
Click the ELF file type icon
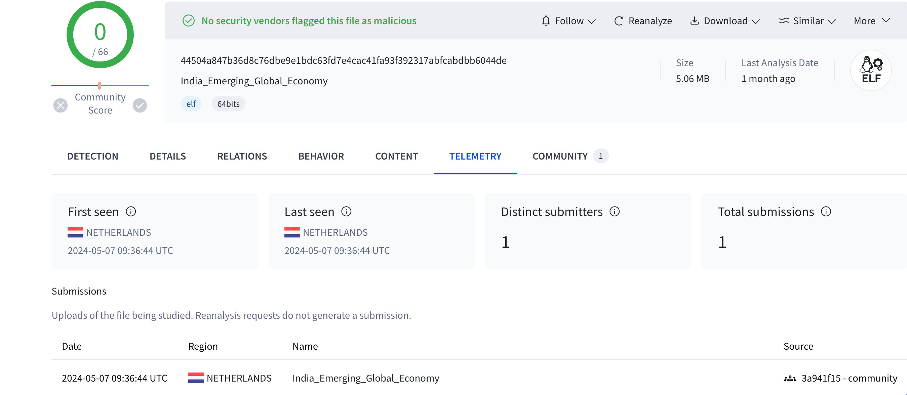(871, 70)
